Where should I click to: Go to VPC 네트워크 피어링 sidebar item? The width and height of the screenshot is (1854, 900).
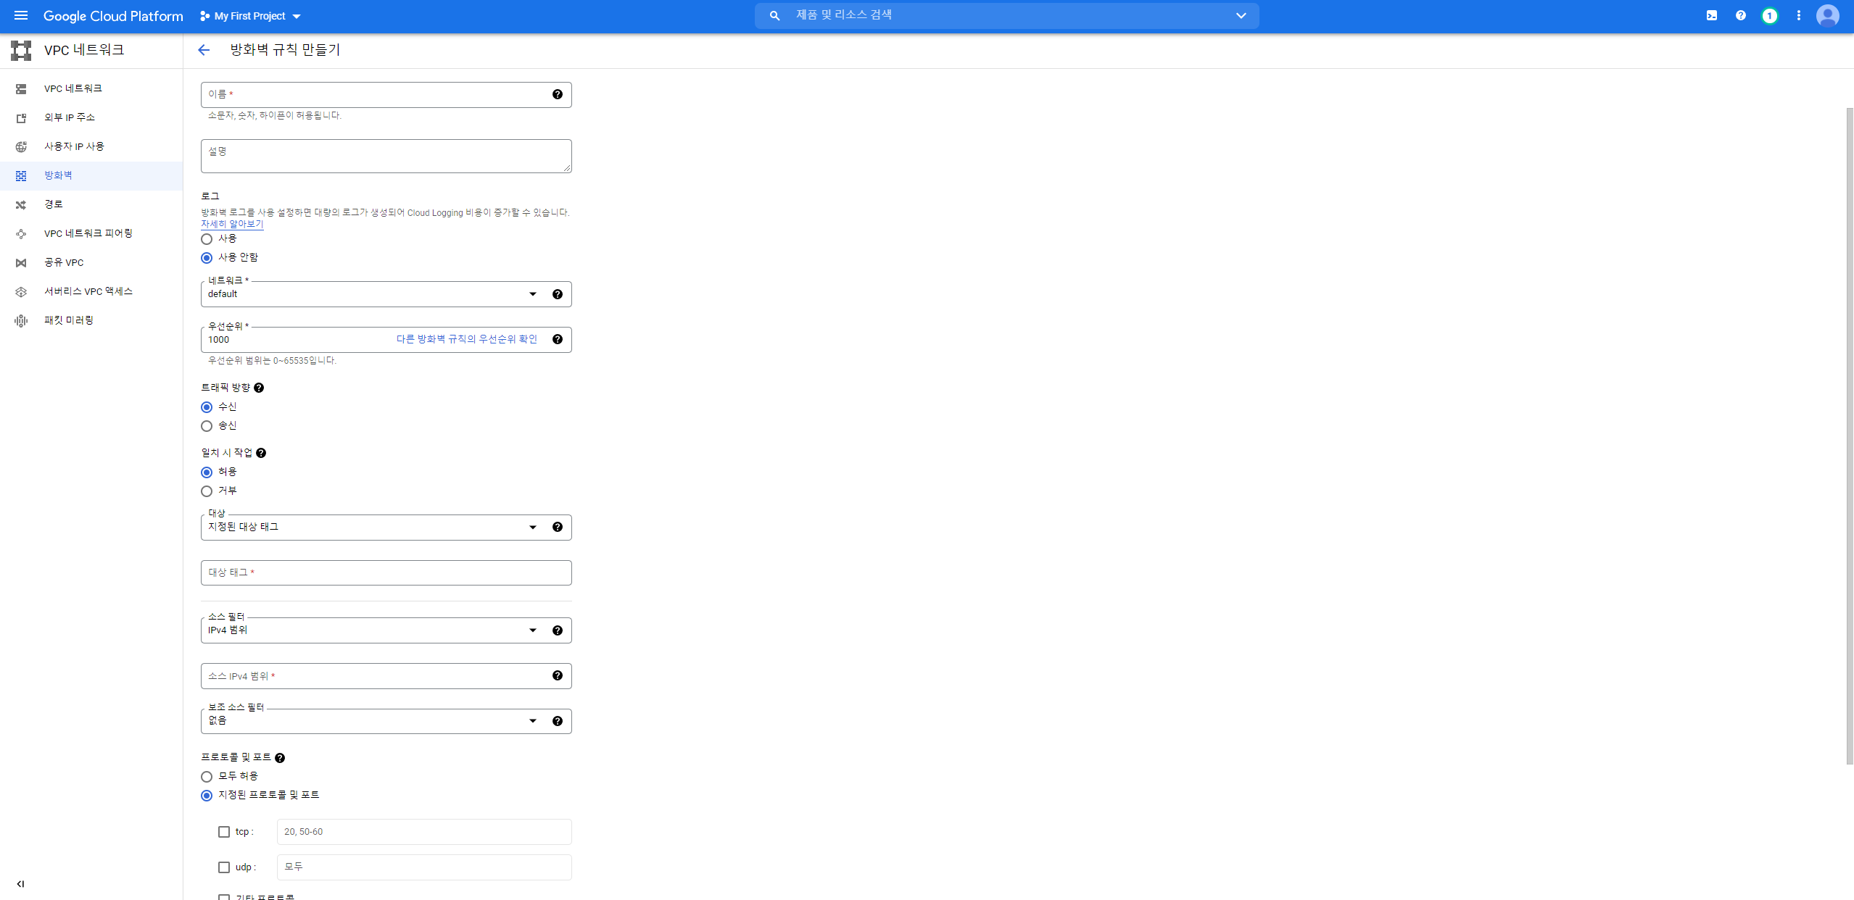(88, 233)
